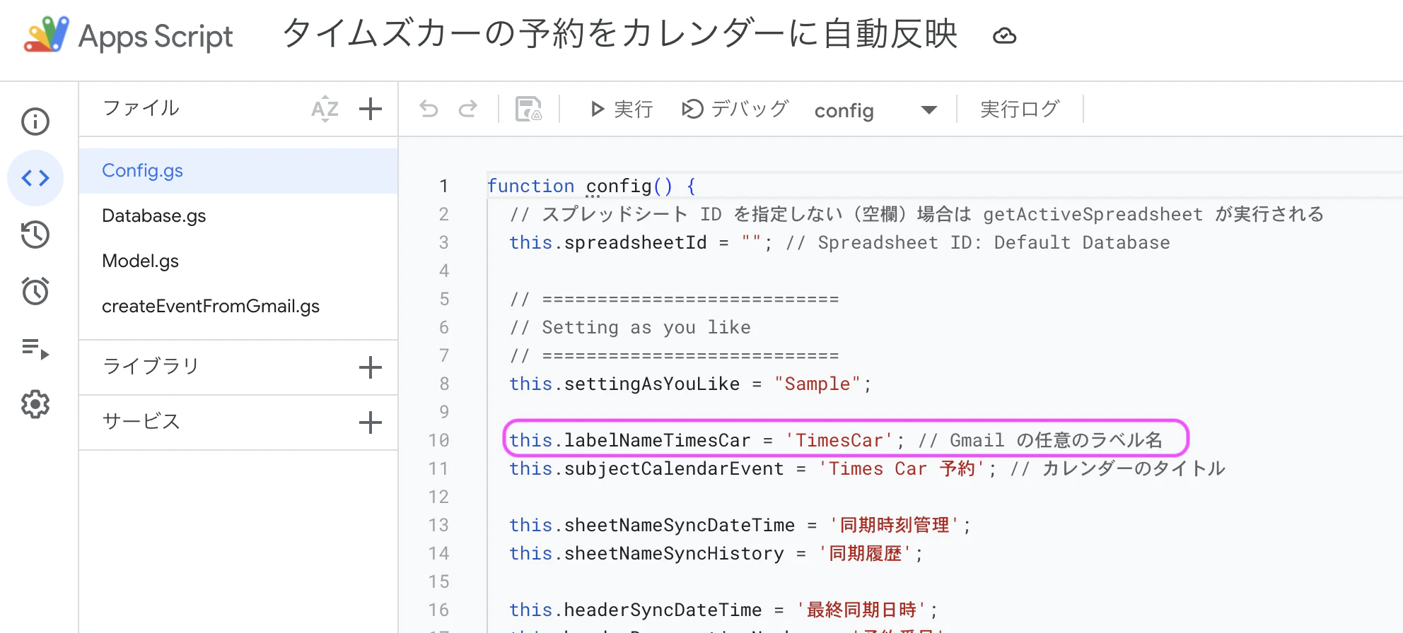Click line number 10 in gutter
The width and height of the screenshot is (1403, 633).
tap(438, 440)
